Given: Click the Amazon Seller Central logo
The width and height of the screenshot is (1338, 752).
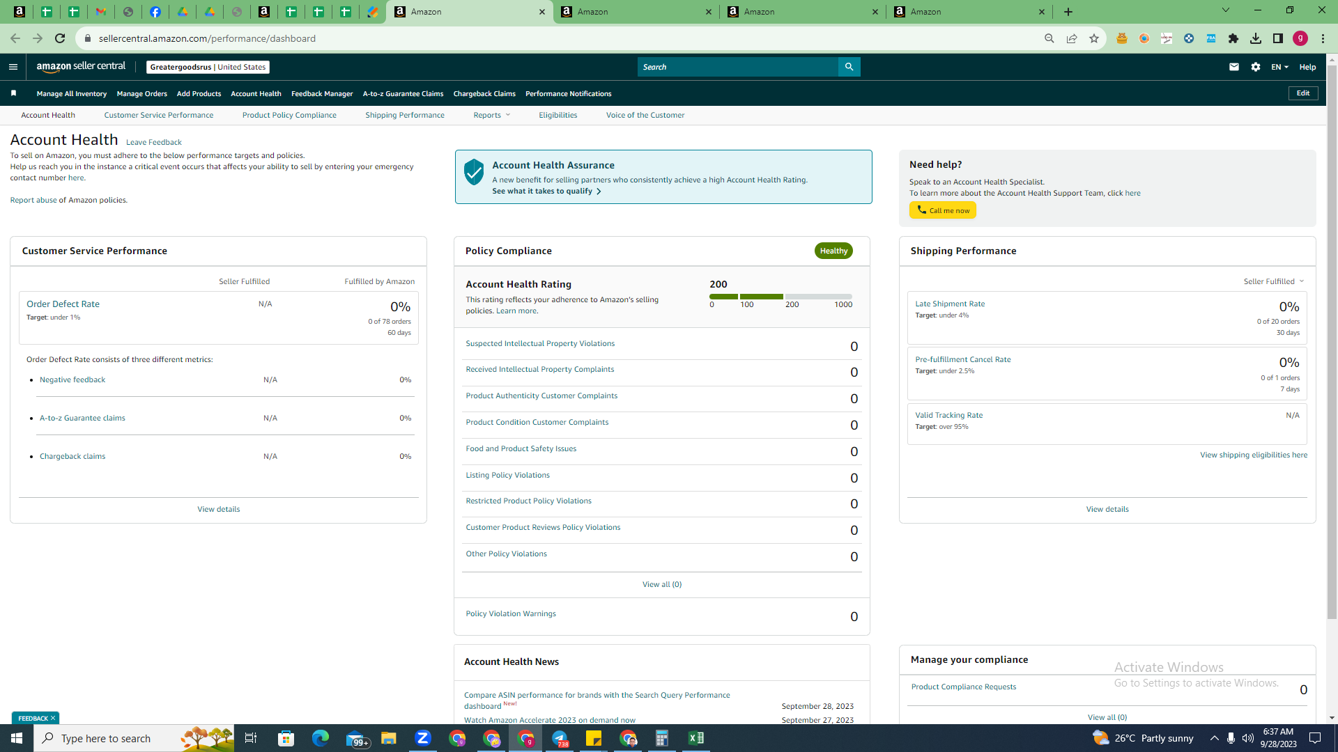Looking at the screenshot, I should 81,67.
